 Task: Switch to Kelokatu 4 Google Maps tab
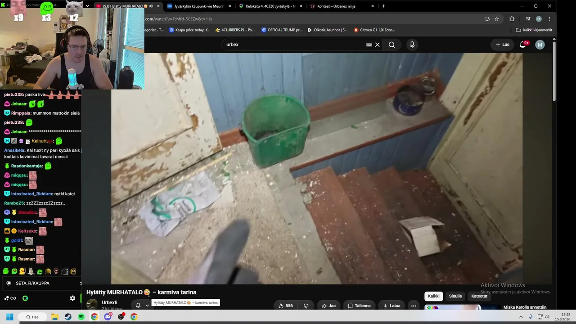click(270, 6)
